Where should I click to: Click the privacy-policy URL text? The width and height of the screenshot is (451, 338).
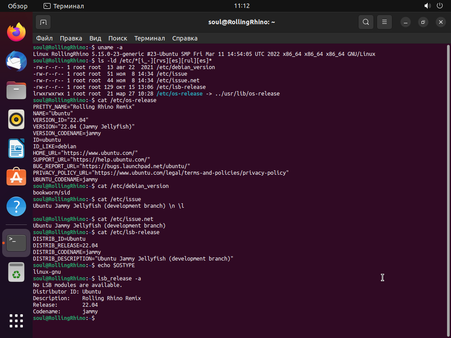190,173
